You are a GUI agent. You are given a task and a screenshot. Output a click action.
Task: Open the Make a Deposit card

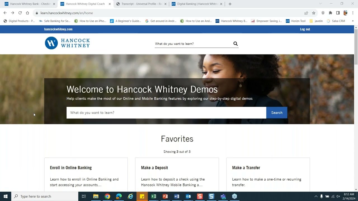coord(177,174)
